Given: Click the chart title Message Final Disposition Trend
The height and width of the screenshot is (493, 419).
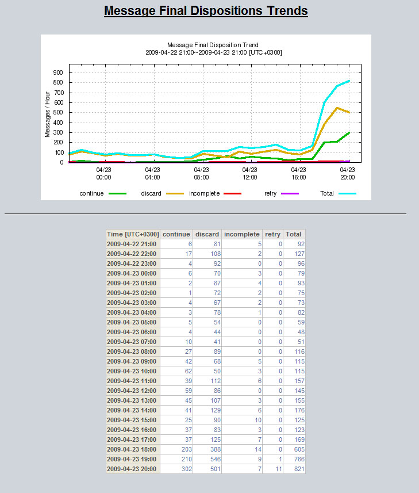Looking at the screenshot, I should (x=213, y=45).
